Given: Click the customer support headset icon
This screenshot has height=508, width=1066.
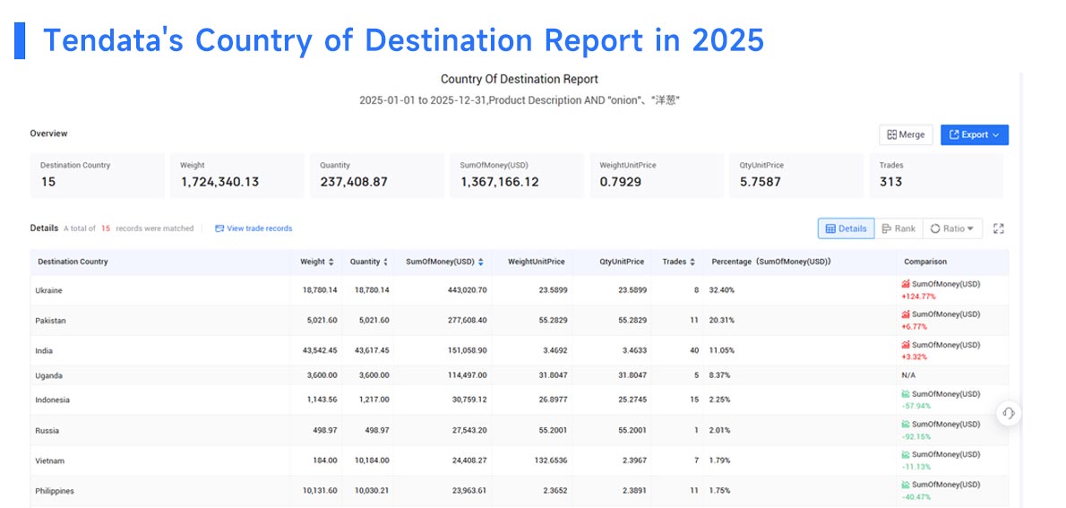Looking at the screenshot, I should 1009,413.
